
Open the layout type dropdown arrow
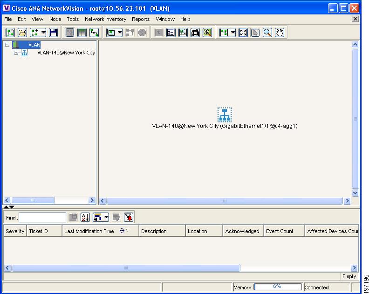[233, 33]
